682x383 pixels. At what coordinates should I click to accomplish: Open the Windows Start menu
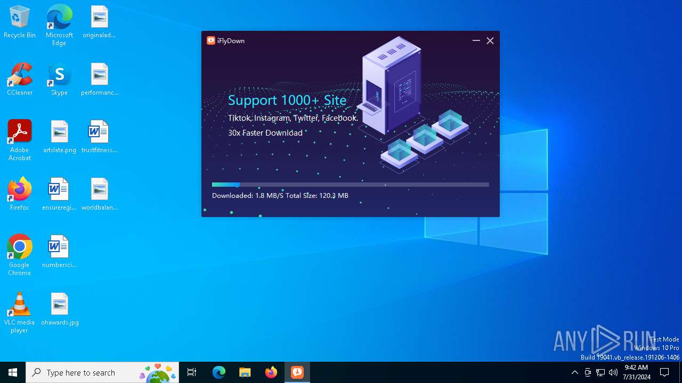13,372
